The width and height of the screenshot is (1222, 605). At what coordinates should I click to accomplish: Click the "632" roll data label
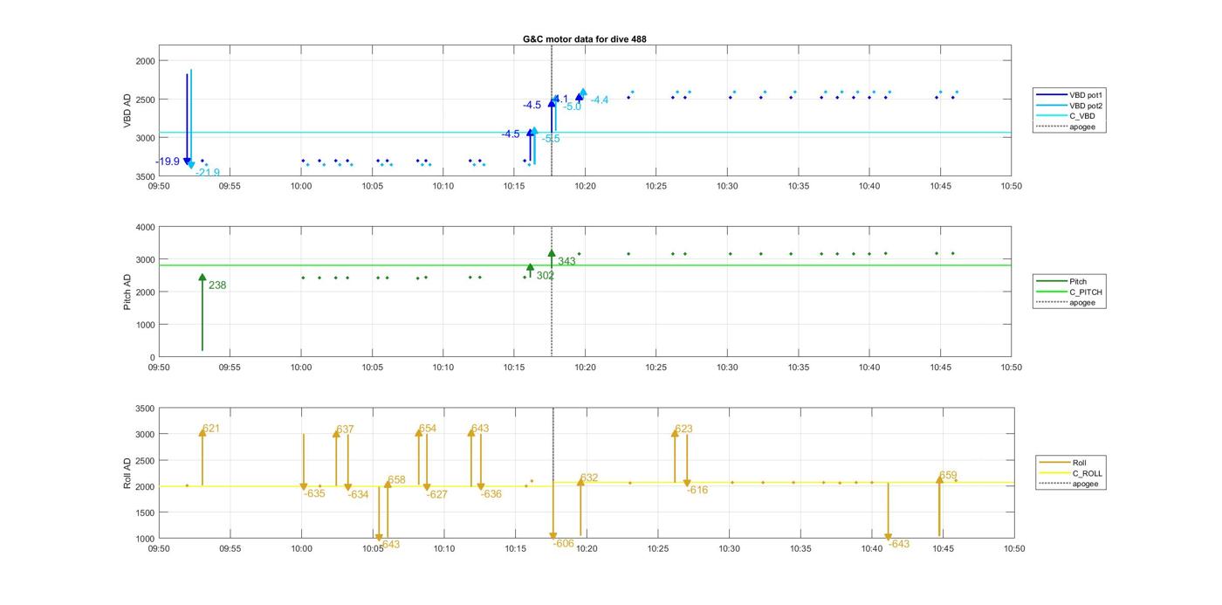coord(589,478)
